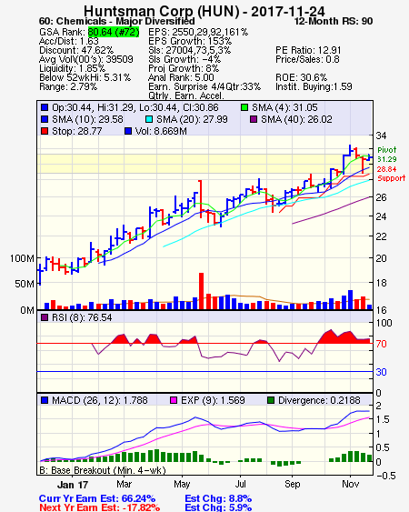Click the green Divergence legend square

271,400
